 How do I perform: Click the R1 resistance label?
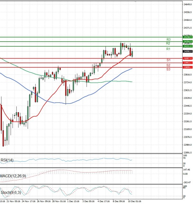point(168,49)
